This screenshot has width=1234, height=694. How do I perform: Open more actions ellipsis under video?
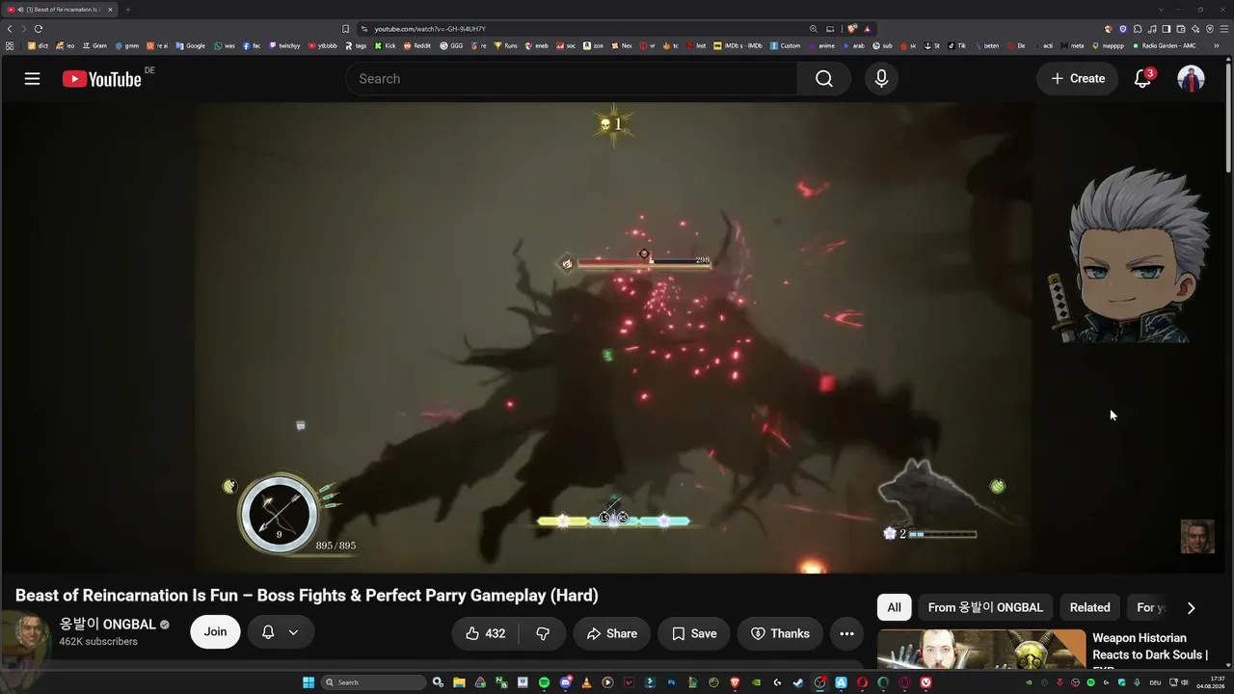click(846, 633)
